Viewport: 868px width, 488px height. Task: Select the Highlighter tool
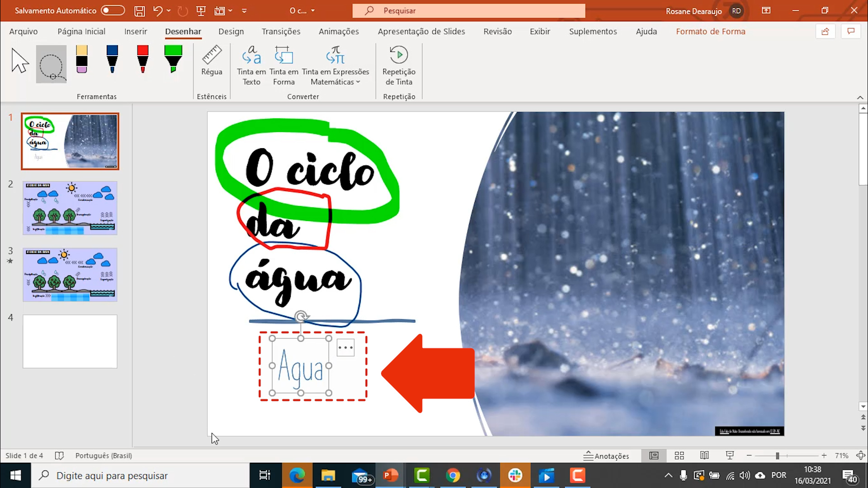point(173,62)
